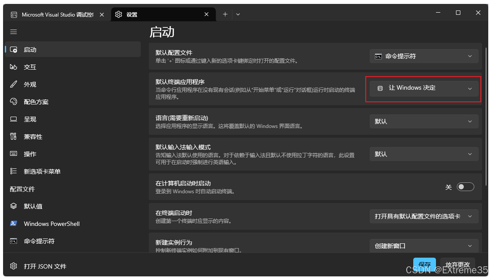Open a new tab with plus button
Screen dimensions: 490x279
point(225,14)
